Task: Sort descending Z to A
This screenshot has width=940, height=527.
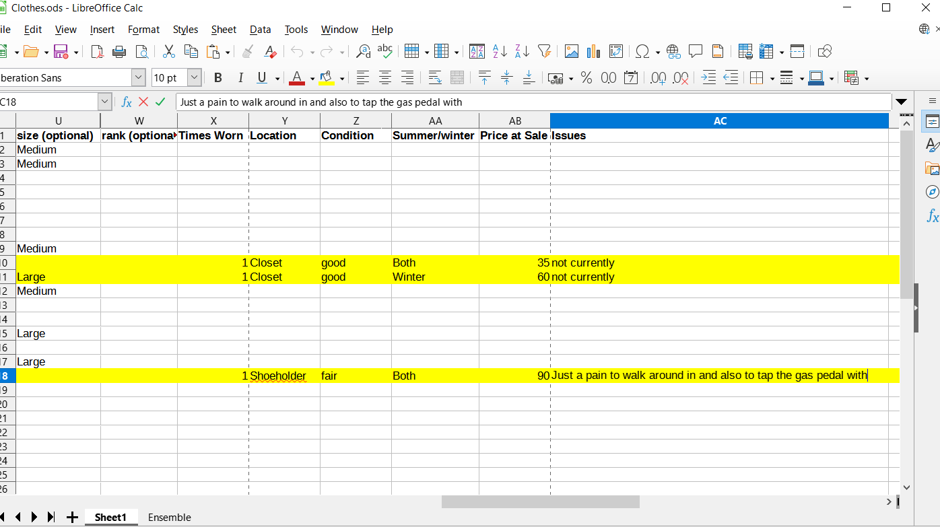Action: point(522,51)
